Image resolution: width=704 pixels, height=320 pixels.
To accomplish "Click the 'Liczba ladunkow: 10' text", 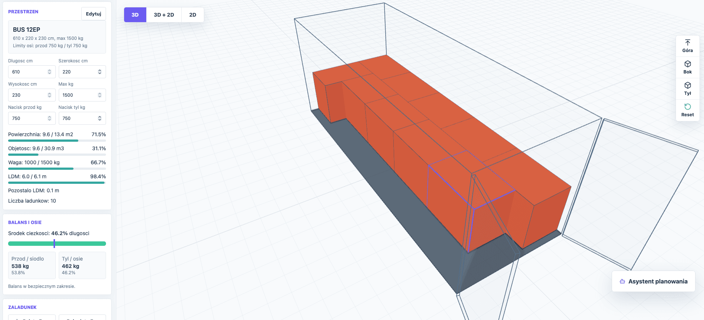I will point(32,201).
